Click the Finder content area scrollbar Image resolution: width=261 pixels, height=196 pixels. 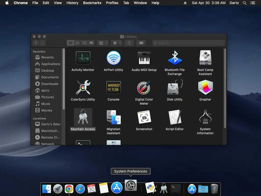coord(225,88)
